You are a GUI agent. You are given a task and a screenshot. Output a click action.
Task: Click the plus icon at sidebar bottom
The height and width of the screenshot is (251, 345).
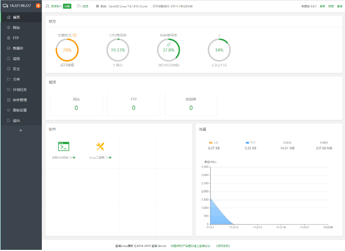pyautogui.click(x=21, y=130)
